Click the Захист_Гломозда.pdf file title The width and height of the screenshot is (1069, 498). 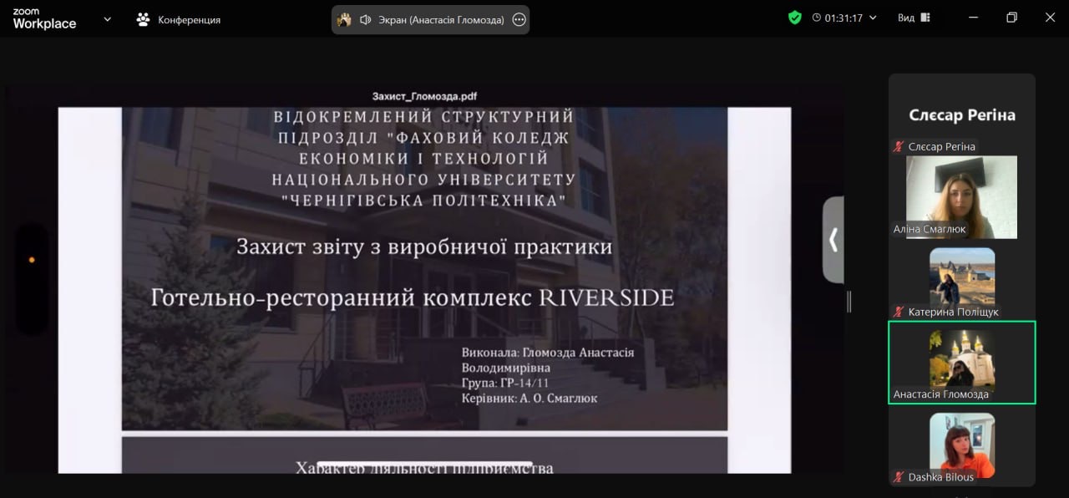tap(424, 96)
